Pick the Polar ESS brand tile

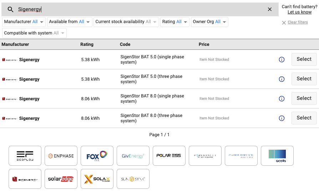point(169,156)
